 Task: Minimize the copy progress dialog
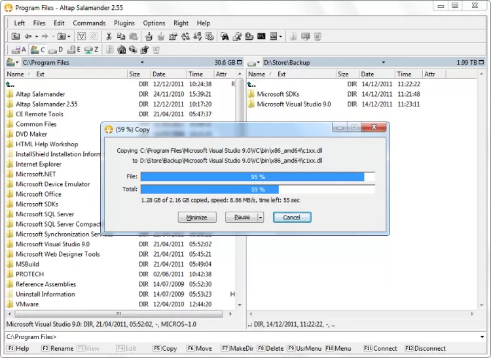point(197,218)
